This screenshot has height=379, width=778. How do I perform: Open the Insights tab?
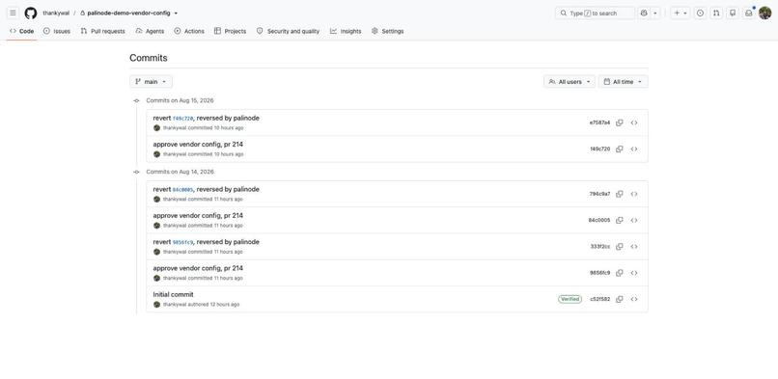[346, 31]
